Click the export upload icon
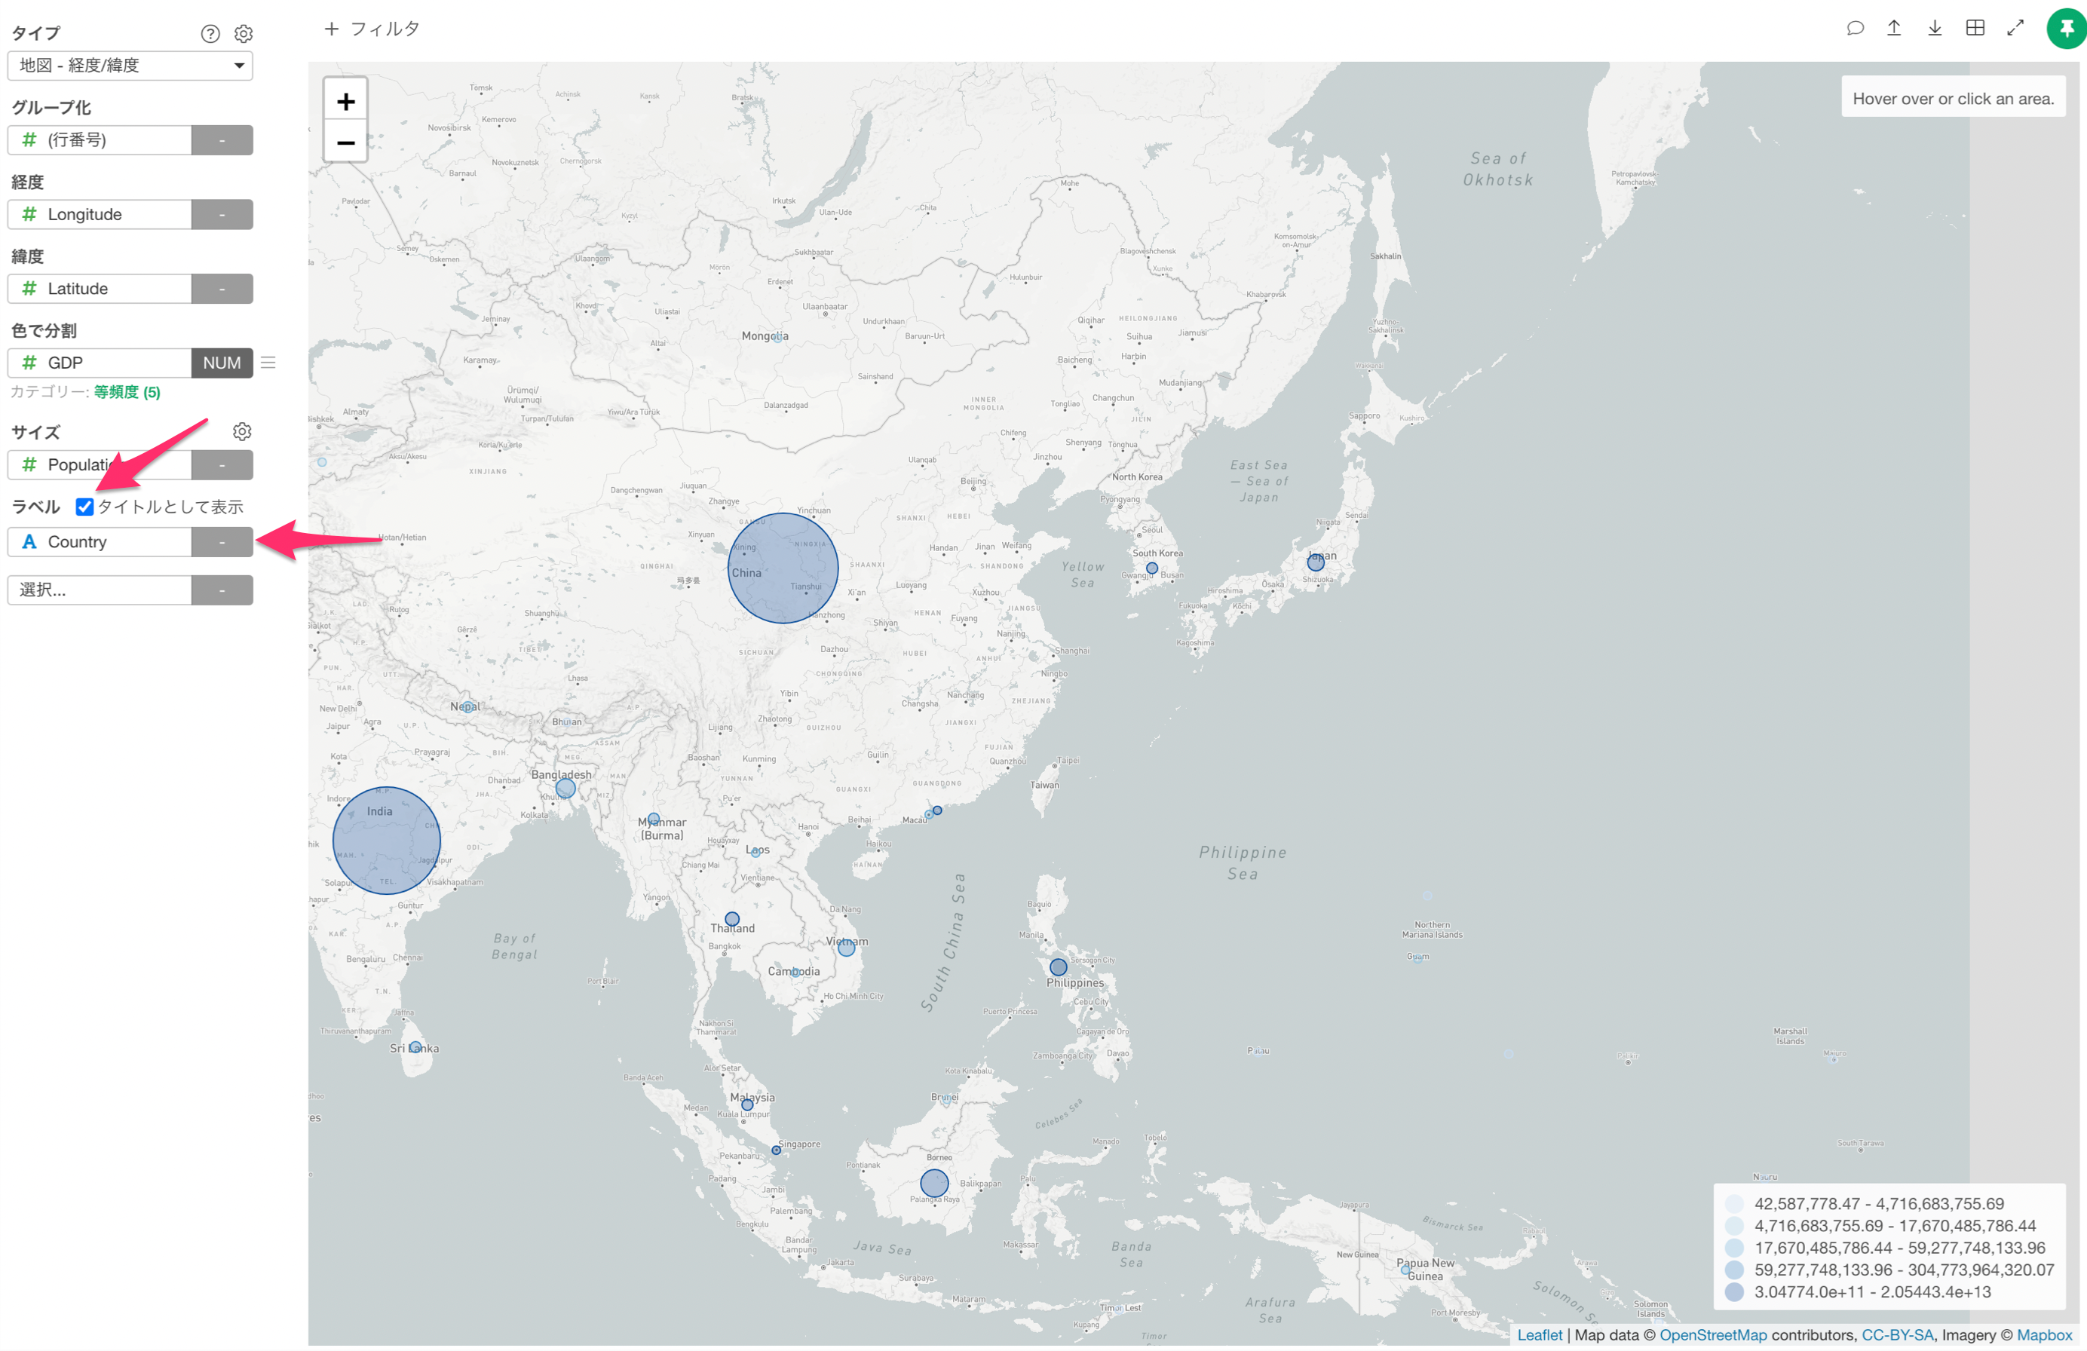 click(1894, 28)
